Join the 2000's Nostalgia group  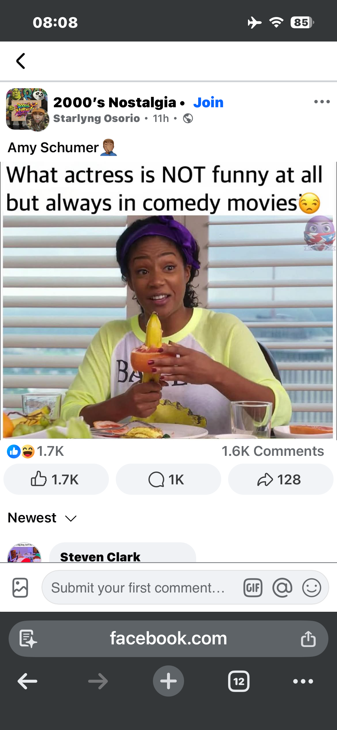(208, 102)
